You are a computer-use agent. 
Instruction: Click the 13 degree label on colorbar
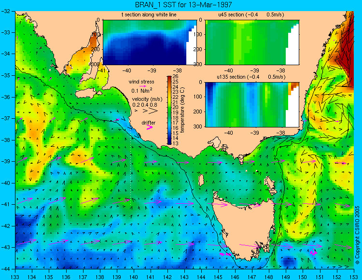[x=176, y=143]
